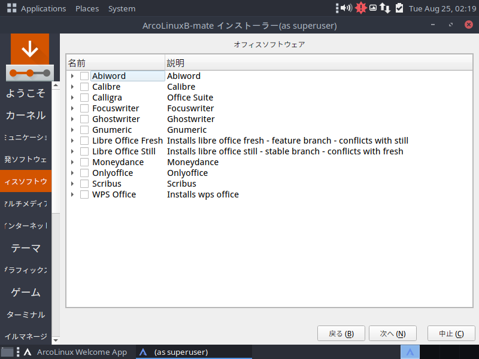The width and height of the screenshot is (479, 359).
Task: Tick the Abiword checkbox
Action: click(x=84, y=76)
